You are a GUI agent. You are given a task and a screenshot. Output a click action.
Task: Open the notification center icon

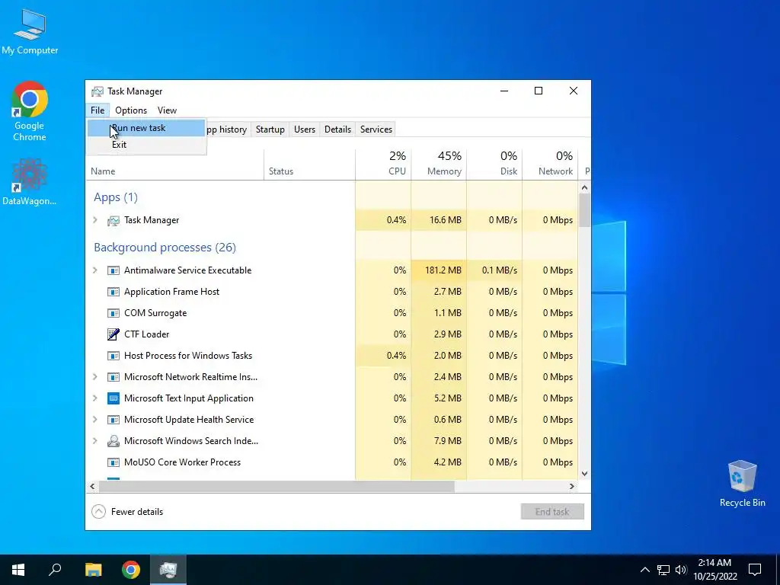pos(755,570)
